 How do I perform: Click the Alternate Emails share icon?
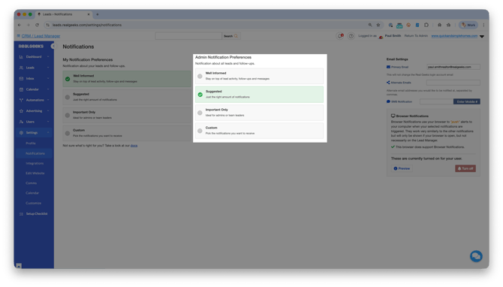[x=388, y=83]
